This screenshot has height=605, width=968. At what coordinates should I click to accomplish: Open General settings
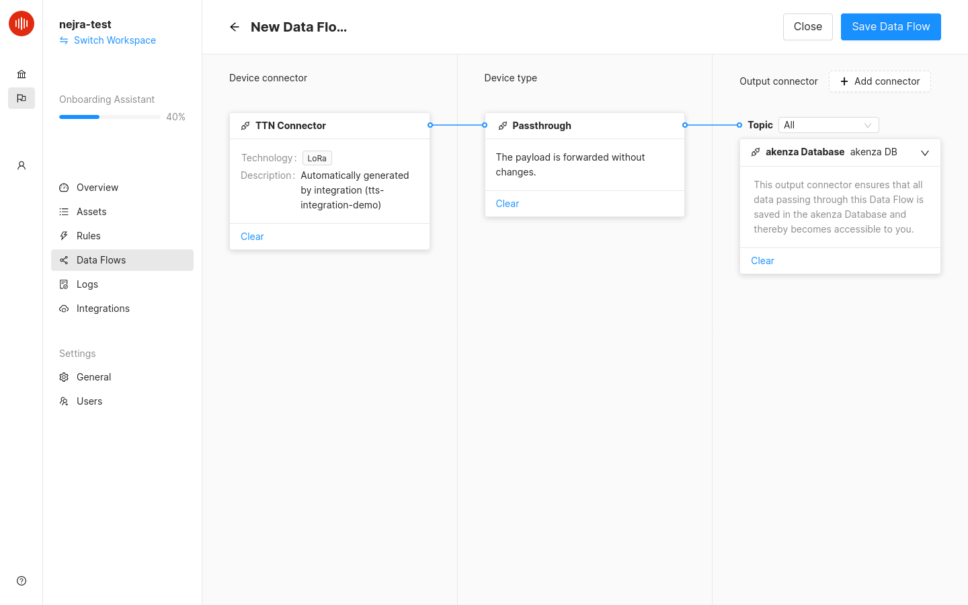click(x=92, y=376)
